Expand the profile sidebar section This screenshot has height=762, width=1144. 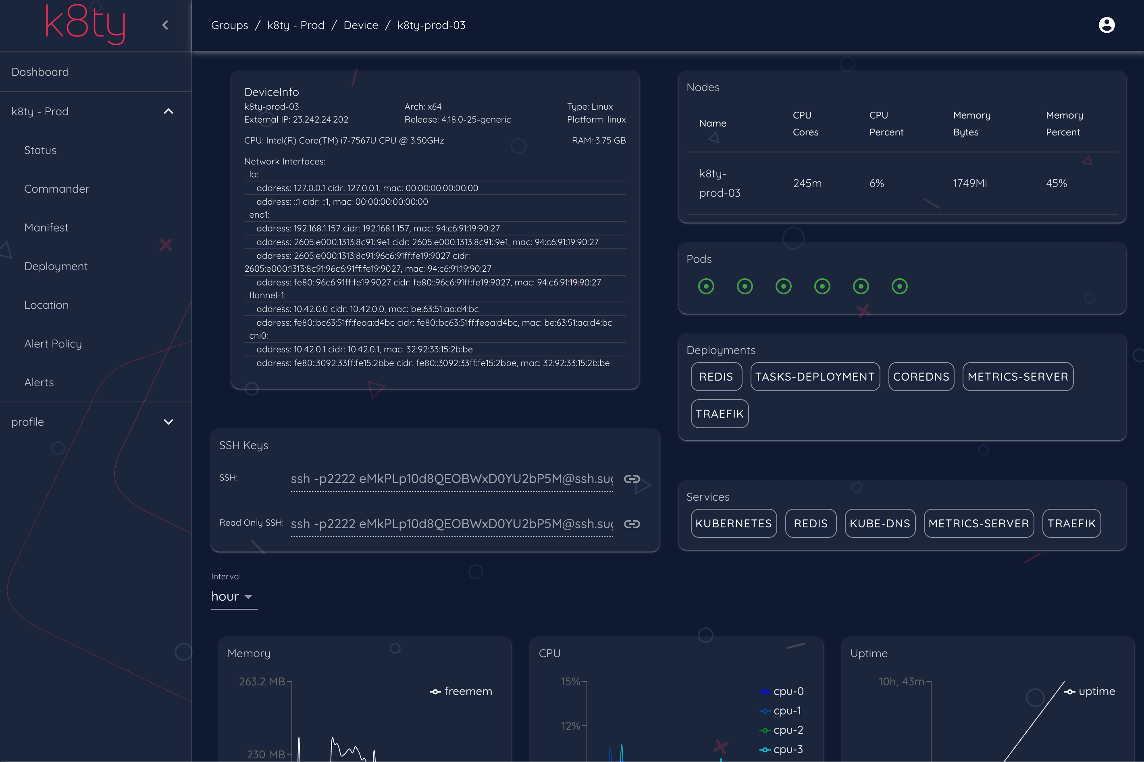[168, 422]
